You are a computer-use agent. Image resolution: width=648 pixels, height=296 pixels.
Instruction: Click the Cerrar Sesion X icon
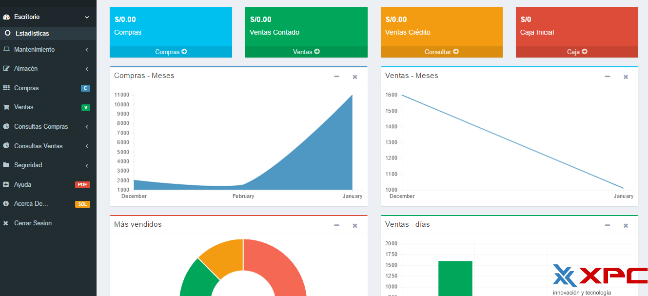(6, 223)
